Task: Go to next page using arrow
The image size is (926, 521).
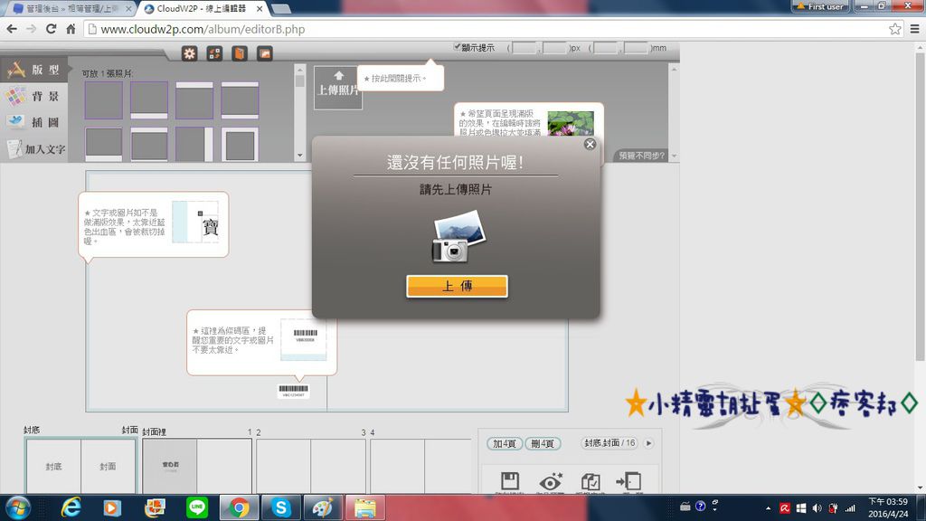Action: pyautogui.click(x=649, y=443)
